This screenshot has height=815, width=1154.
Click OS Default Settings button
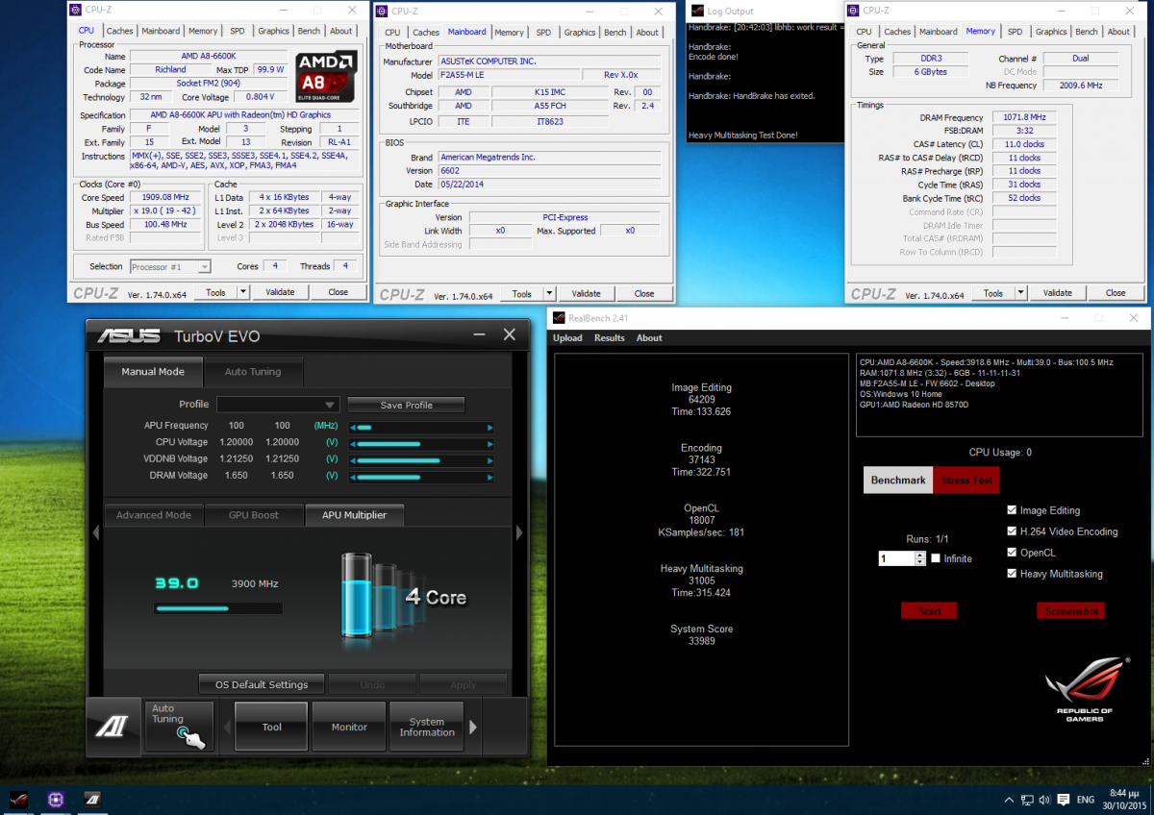(262, 684)
